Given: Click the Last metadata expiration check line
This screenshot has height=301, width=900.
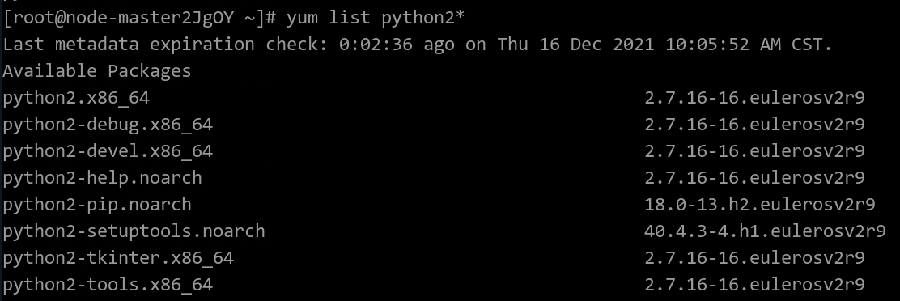Looking at the screenshot, I should pyautogui.click(x=418, y=45).
